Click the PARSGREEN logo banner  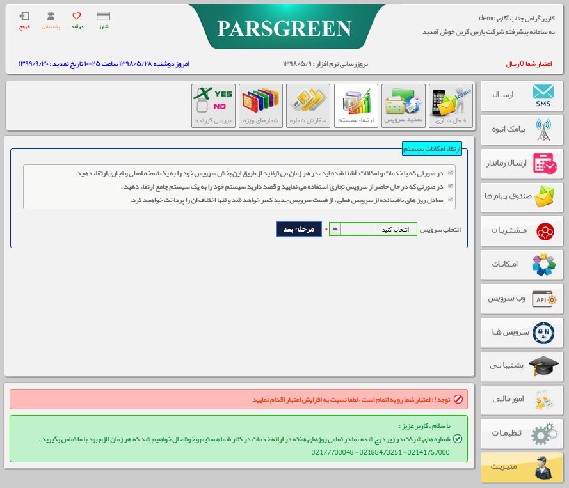(284, 28)
